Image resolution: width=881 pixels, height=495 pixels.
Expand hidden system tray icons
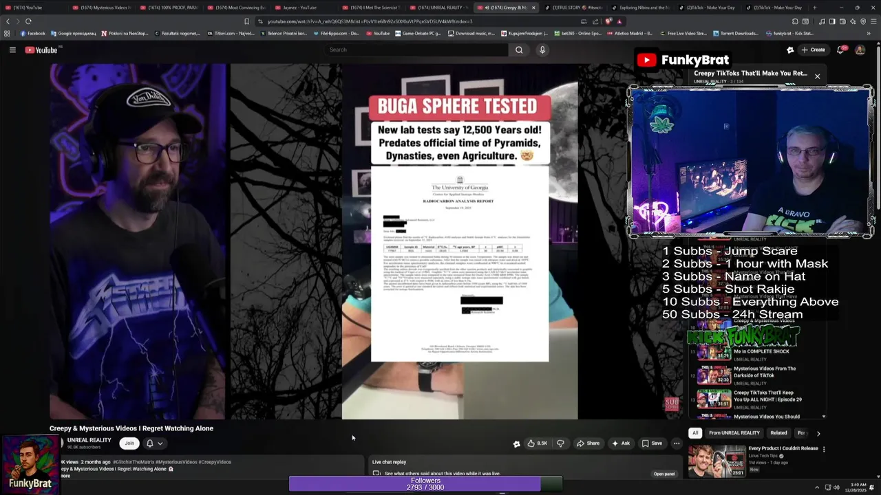(x=817, y=487)
